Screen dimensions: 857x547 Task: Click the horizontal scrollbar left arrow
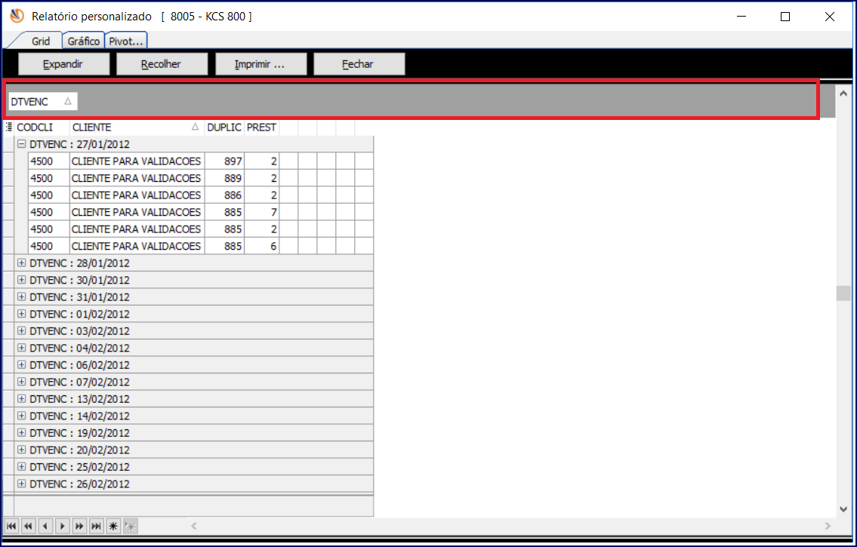pyautogui.click(x=193, y=527)
